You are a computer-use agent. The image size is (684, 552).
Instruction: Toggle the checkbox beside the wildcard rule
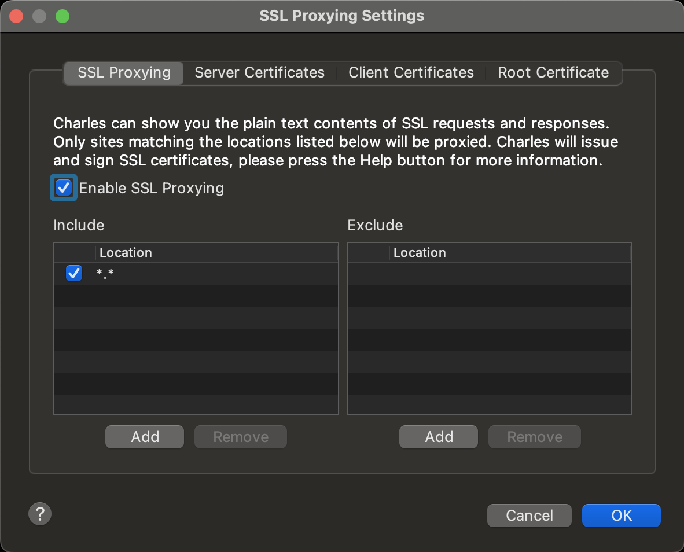74,273
